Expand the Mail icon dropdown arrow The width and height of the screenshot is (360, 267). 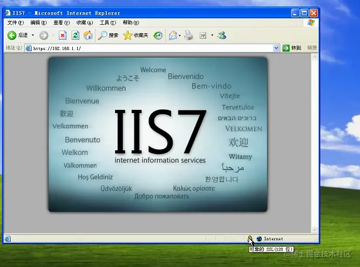click(180, 36)
